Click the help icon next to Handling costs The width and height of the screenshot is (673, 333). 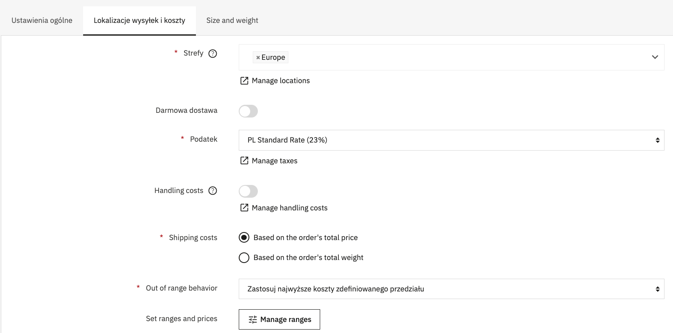[213, 191]
